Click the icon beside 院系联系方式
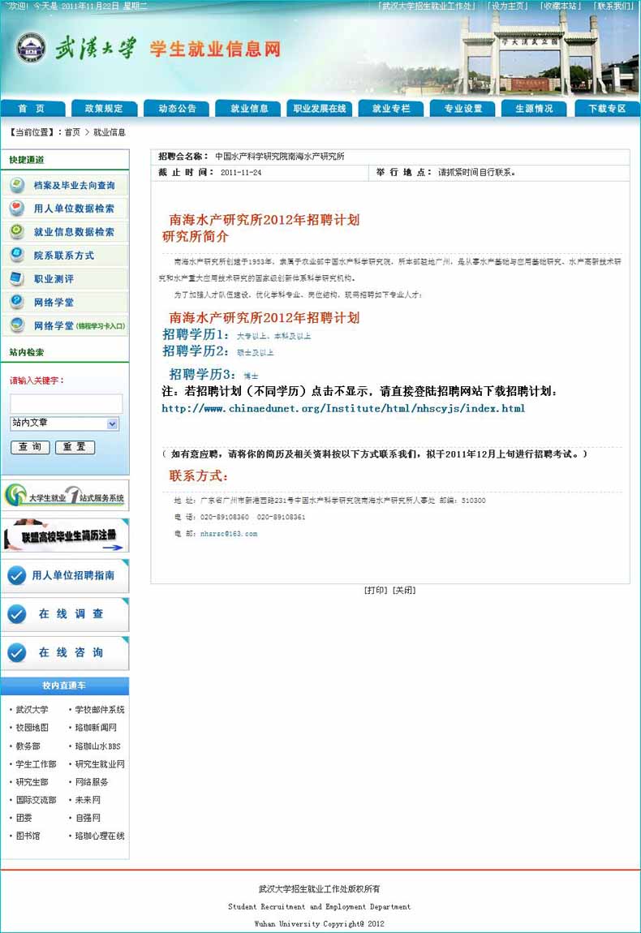 click(17, 255)
